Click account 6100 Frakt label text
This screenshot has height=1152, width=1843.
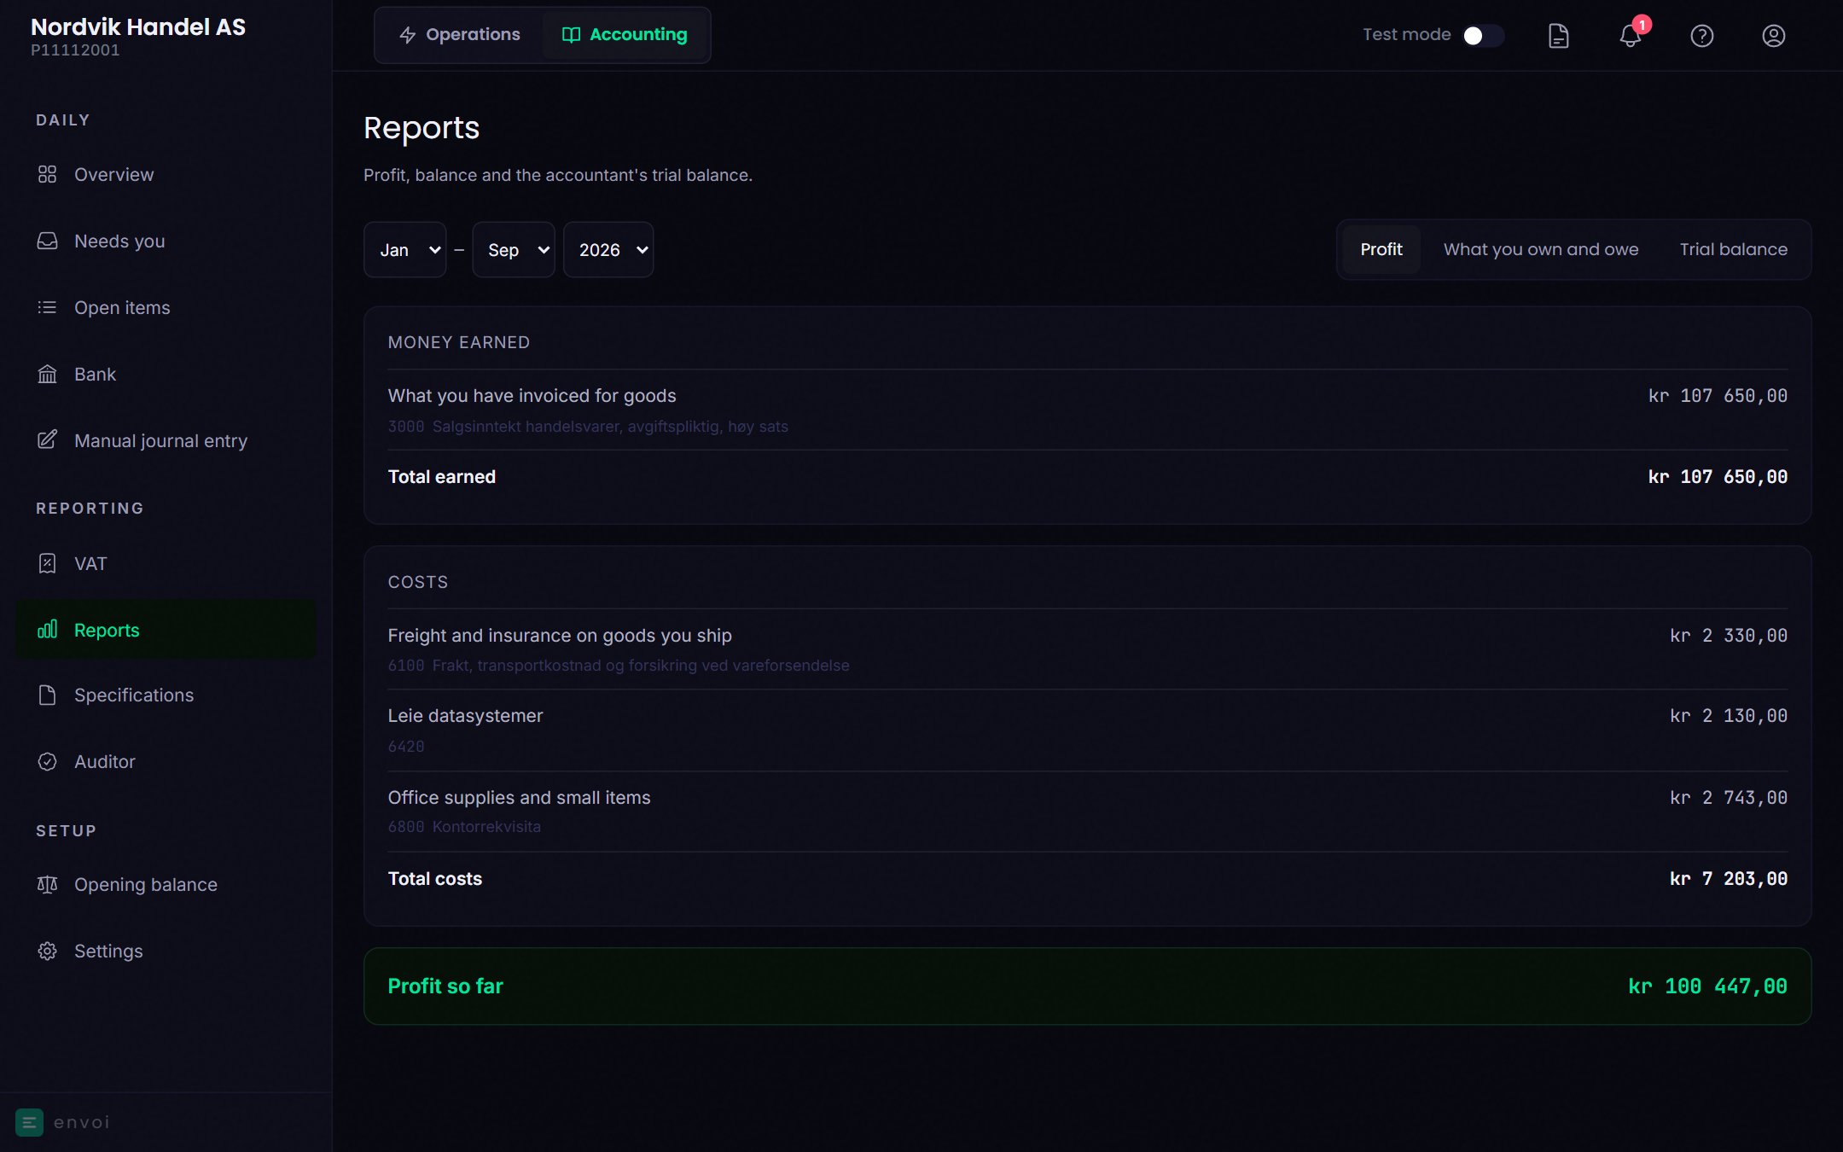619,666
